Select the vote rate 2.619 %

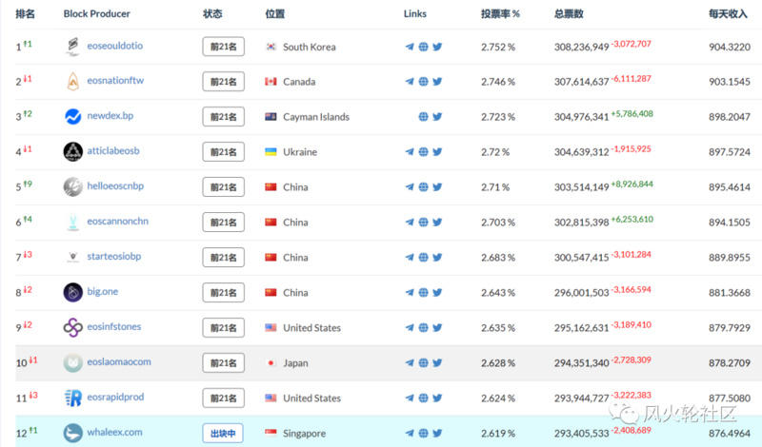click(498, 434)
